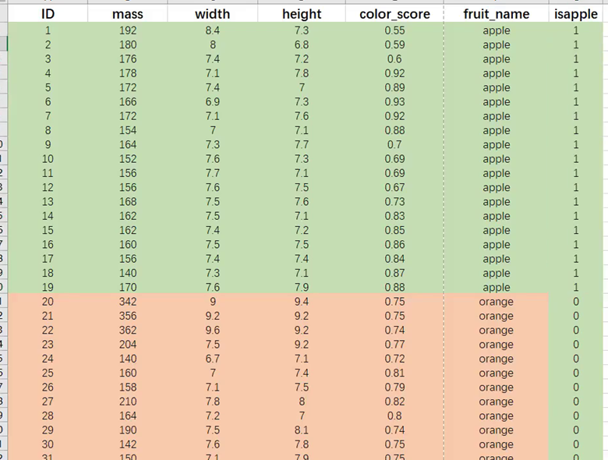The image size is (608, 460).
Task: Select mass cell 170 in ID 19 row
Action: pyautogui.click(x=128, y=288)
